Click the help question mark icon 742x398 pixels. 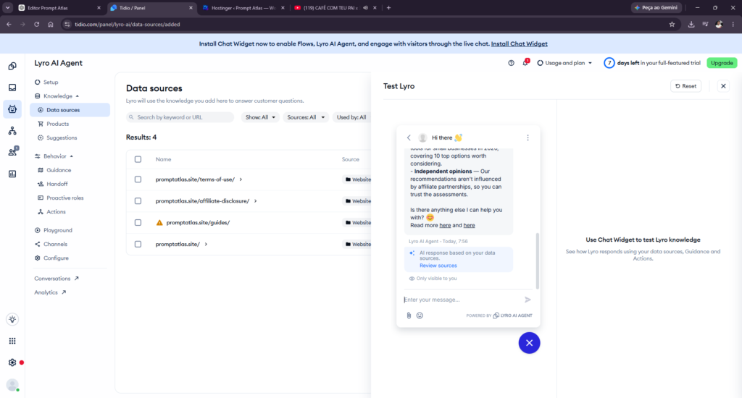click(511, 63)
